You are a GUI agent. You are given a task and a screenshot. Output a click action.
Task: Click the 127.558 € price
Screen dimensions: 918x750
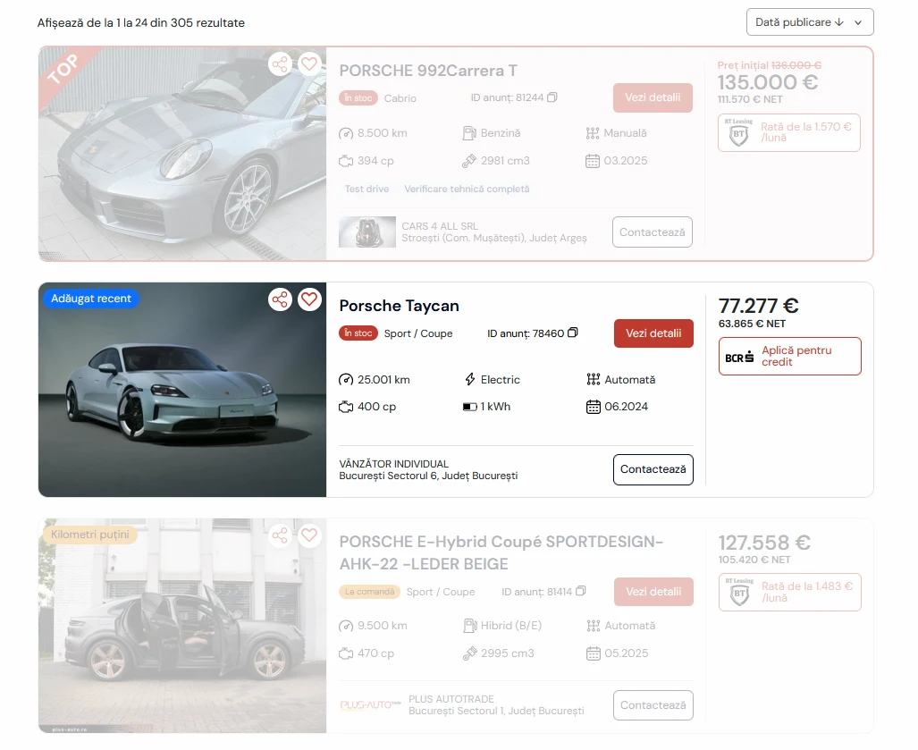pos(764,542)
